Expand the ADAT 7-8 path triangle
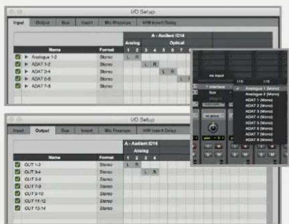289x224 pixels. pos(26,86)
